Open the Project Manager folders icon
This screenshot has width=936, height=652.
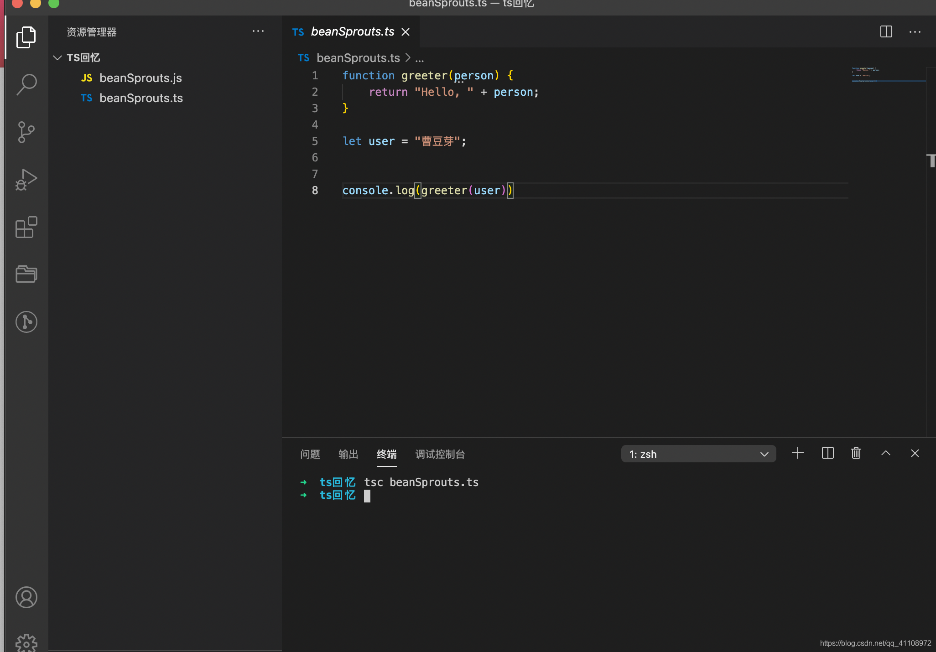click(x=26, y=274)
